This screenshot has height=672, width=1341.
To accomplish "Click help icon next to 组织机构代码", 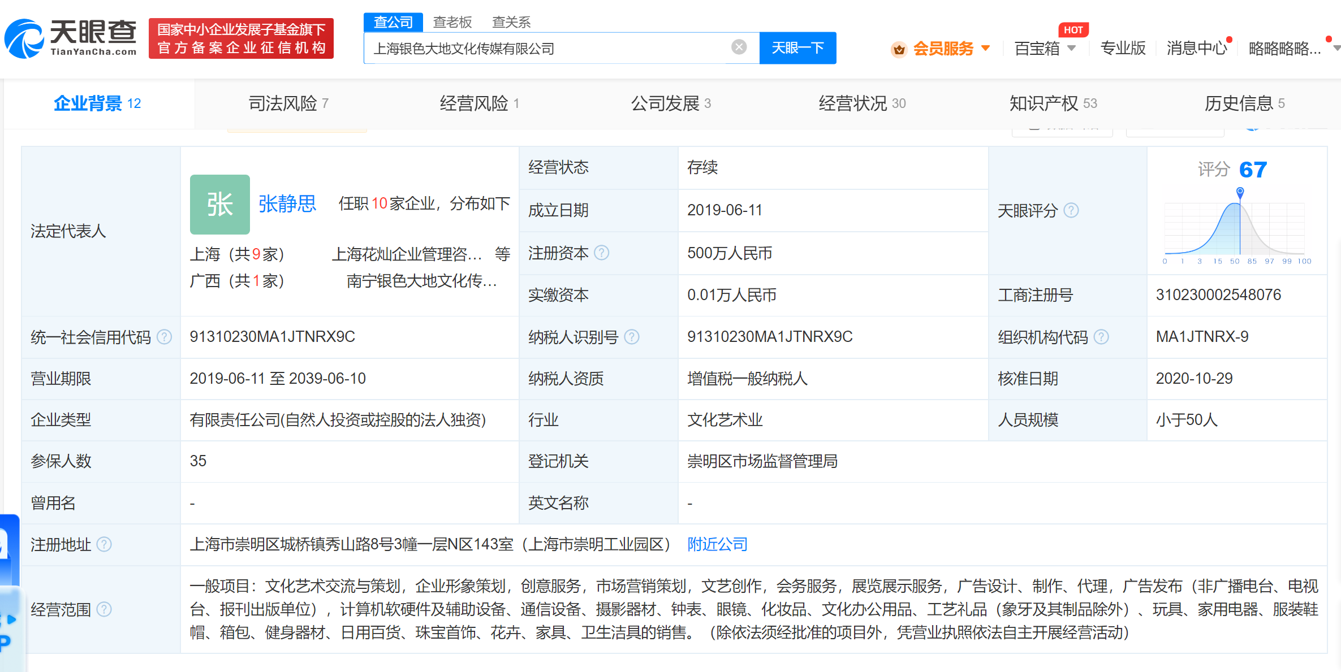I will click(1101, 337).
